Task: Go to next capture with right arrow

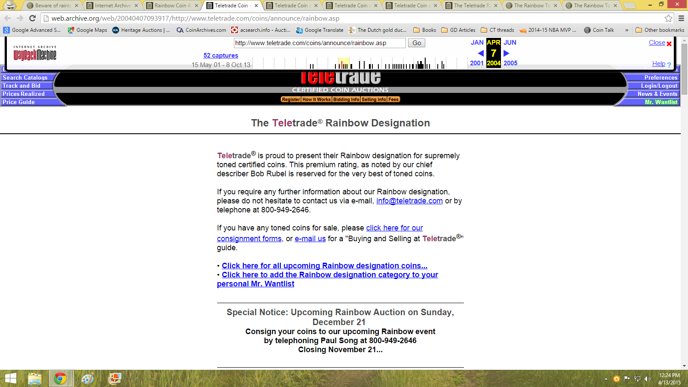Action: coord(507,53)
